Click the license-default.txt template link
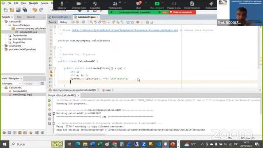The width and height of the screenshot is (263, 148). pyautogui.click(x=125, y=30)
